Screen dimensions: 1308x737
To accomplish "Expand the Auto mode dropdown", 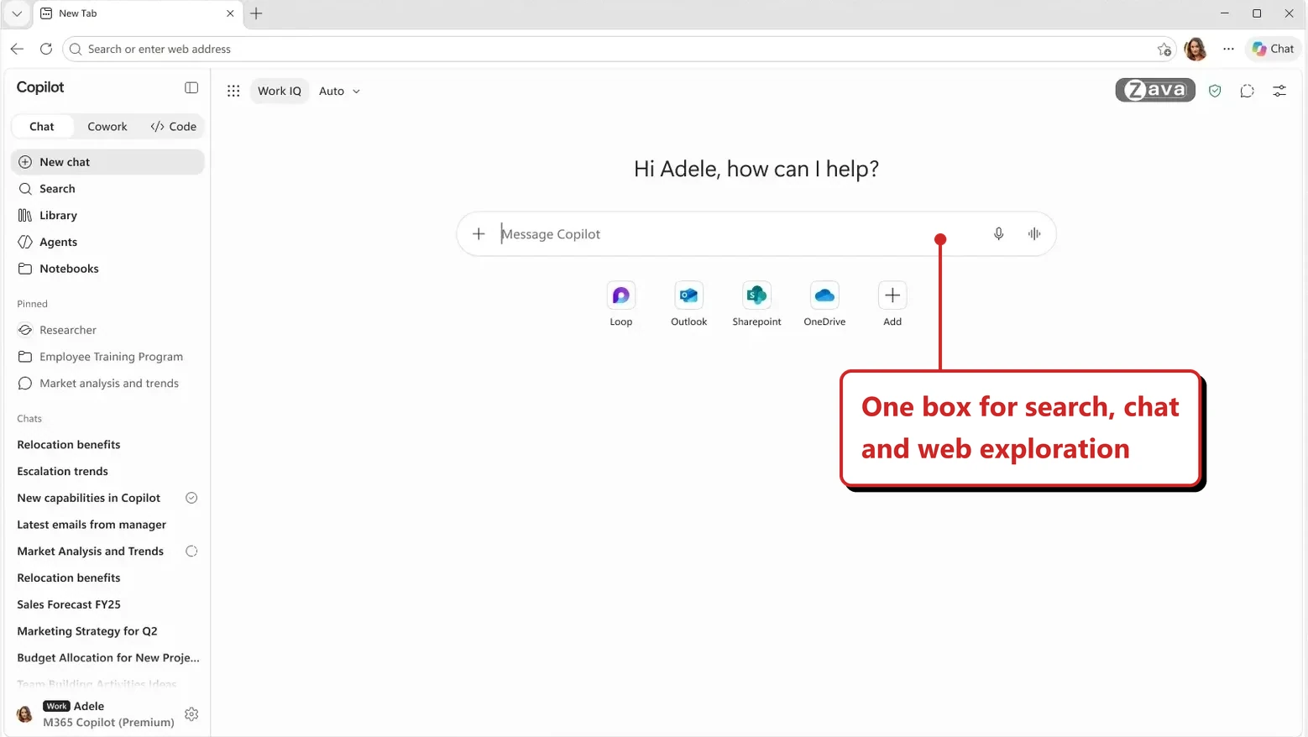I will click(x=339, y=91).
